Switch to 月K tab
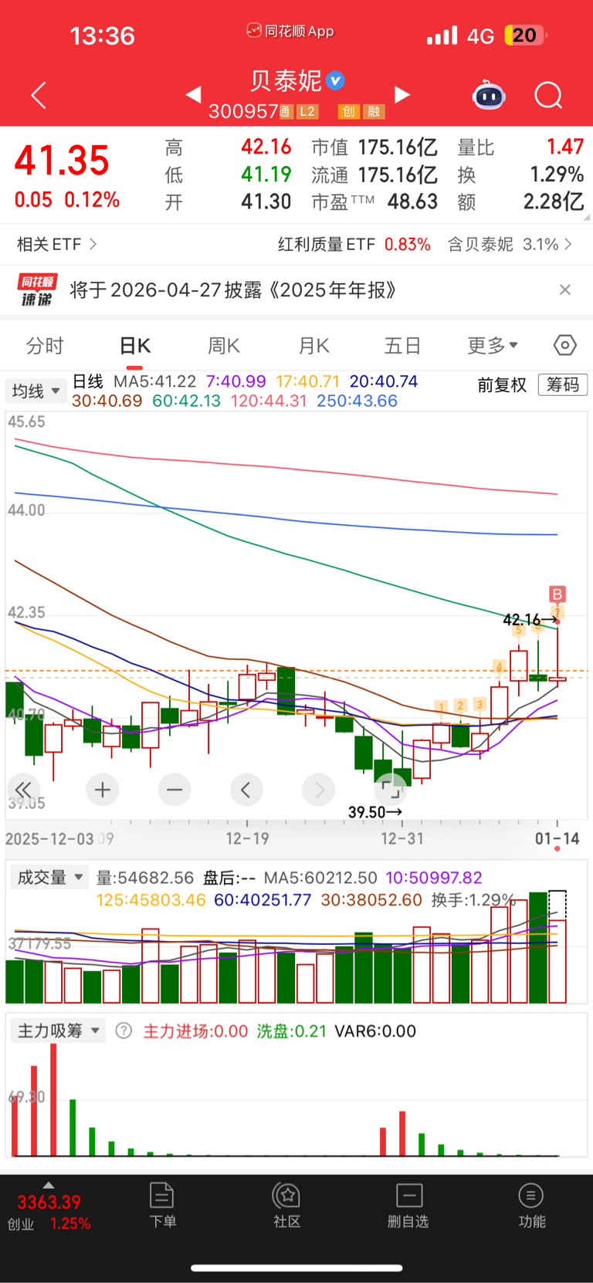593x1283 pixels. (313, 346)
